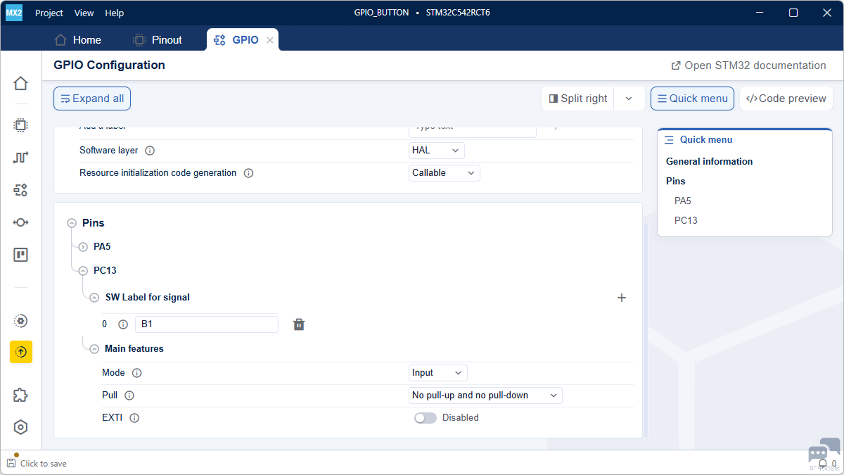This screenshot has height=475, width=844.
Task: Open the Pull configuration dropdown
Action: tap(485, 395)
